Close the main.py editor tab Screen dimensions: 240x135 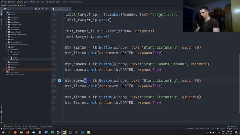point(70,9)
